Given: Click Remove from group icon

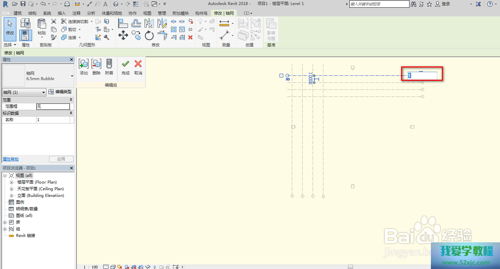Looking at the screenshot, I should (96, 63).
